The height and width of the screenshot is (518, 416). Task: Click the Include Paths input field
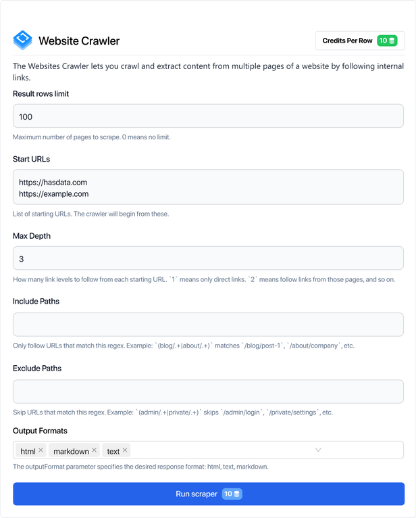pos(208,325)
